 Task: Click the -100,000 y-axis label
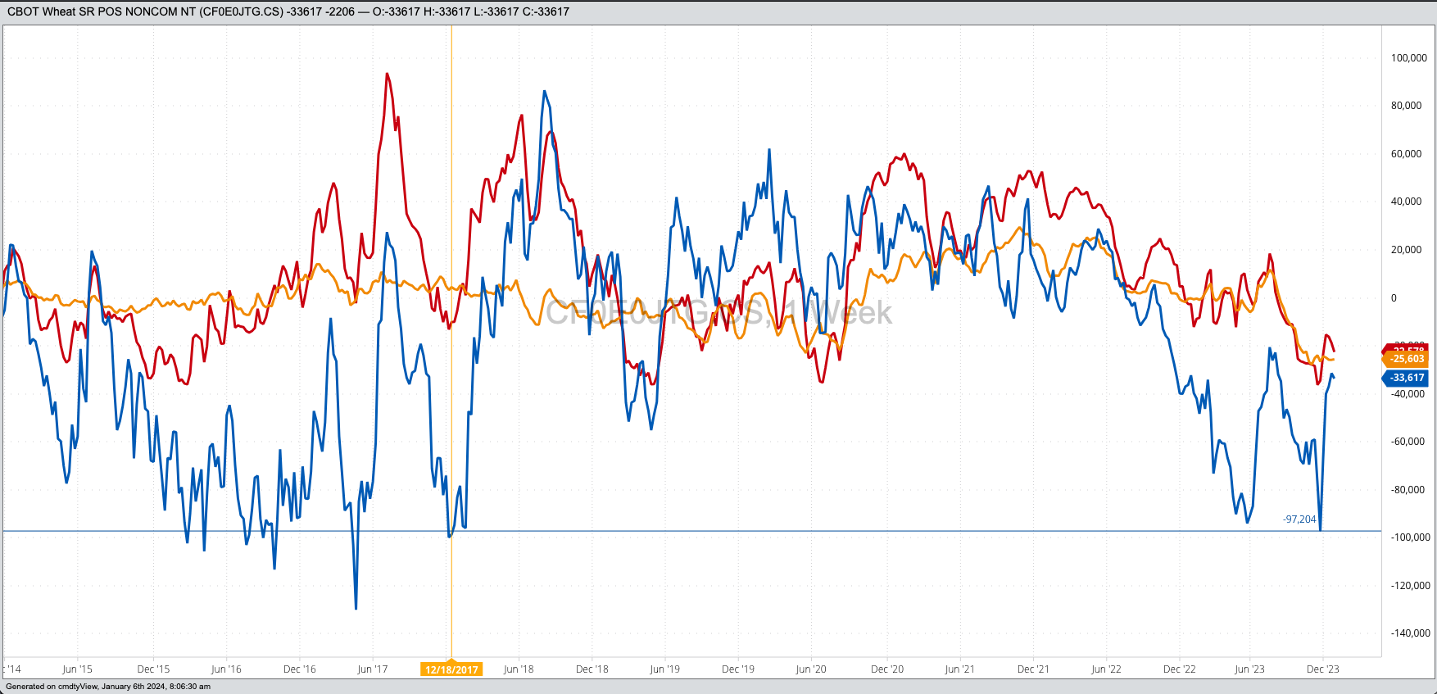point(1410,538)
